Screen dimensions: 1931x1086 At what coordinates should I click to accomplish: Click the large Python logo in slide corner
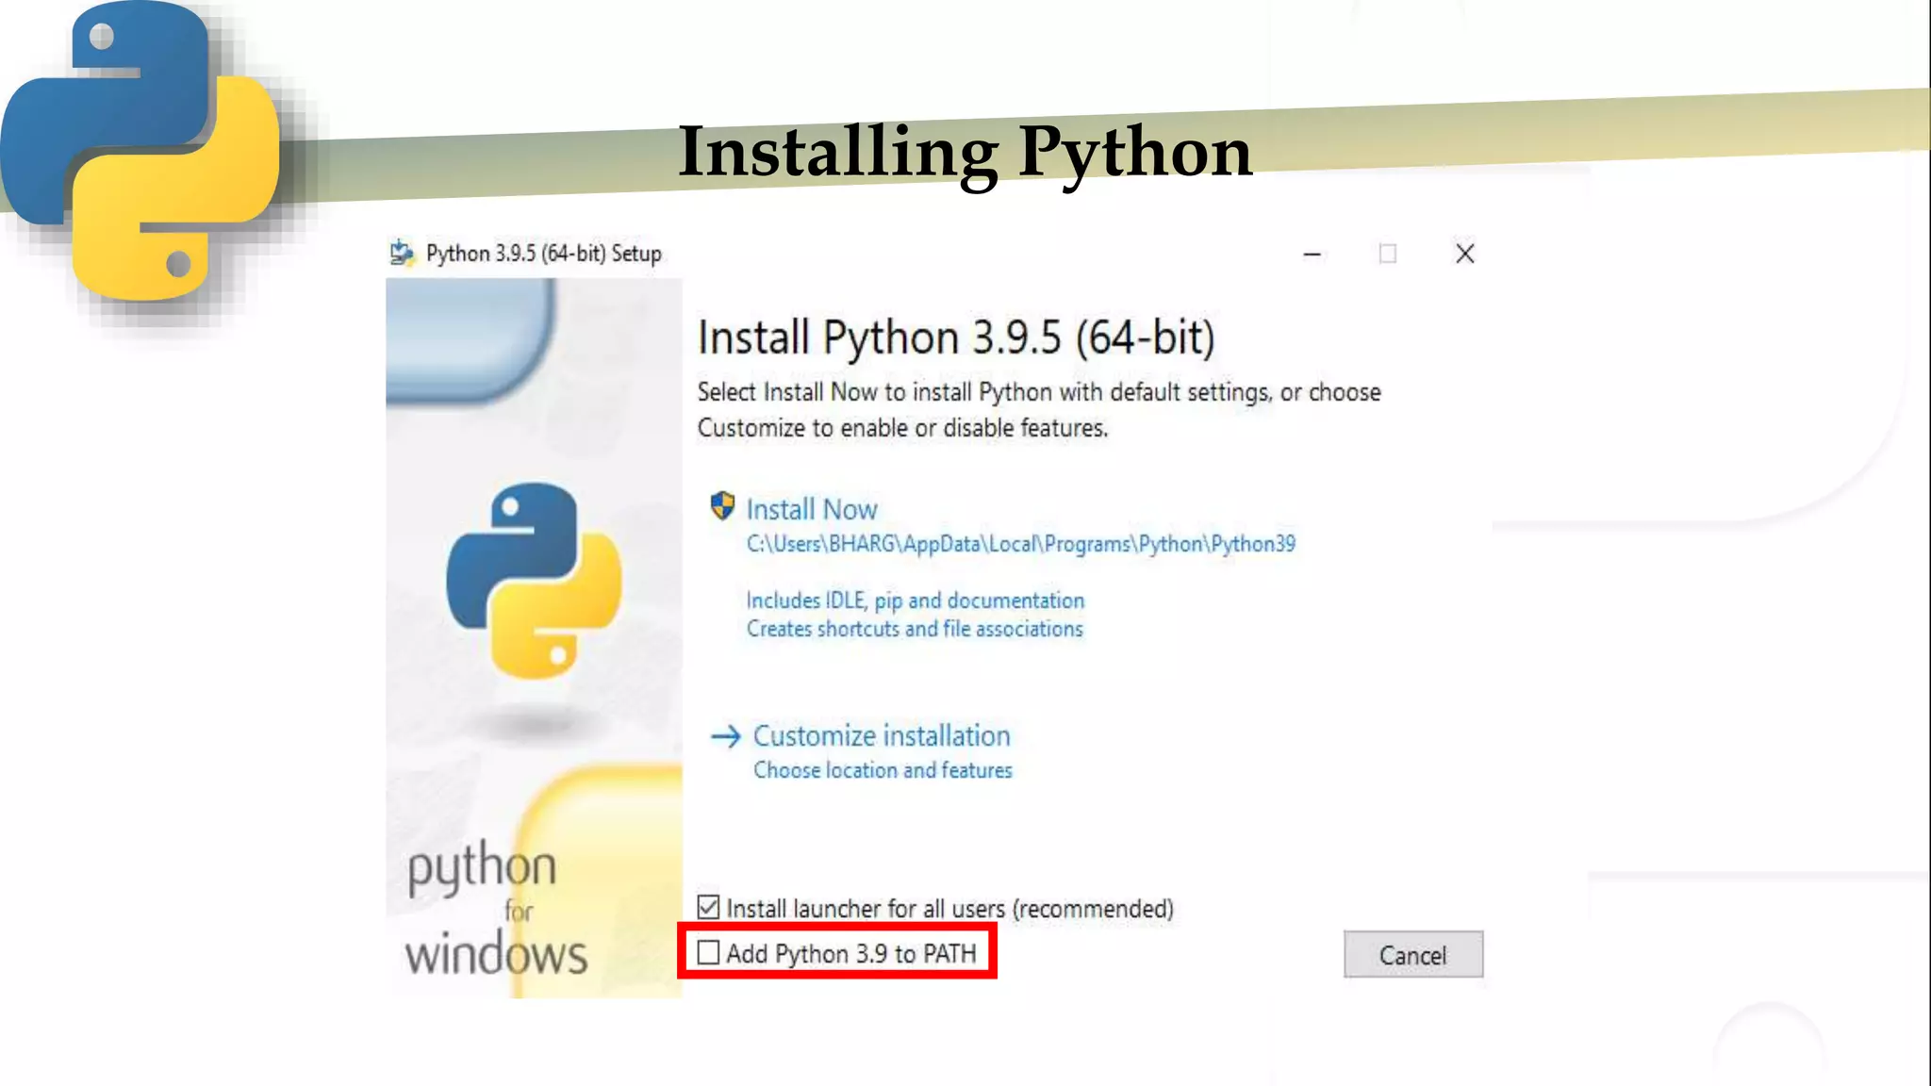(x=141, y=153)
